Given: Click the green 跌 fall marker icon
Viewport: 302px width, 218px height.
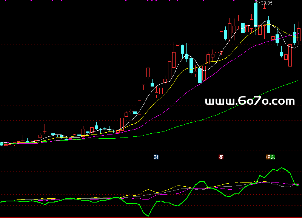Looking at the screenshot, I should 273,157.
